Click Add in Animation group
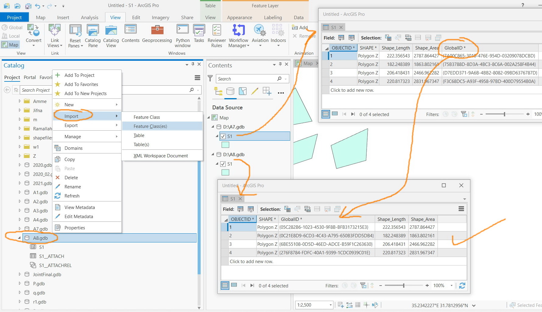This screenshot has width=542, height=312. point(300,27)
